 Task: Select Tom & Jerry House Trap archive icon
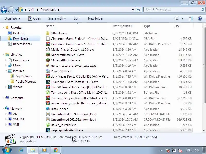48,87
